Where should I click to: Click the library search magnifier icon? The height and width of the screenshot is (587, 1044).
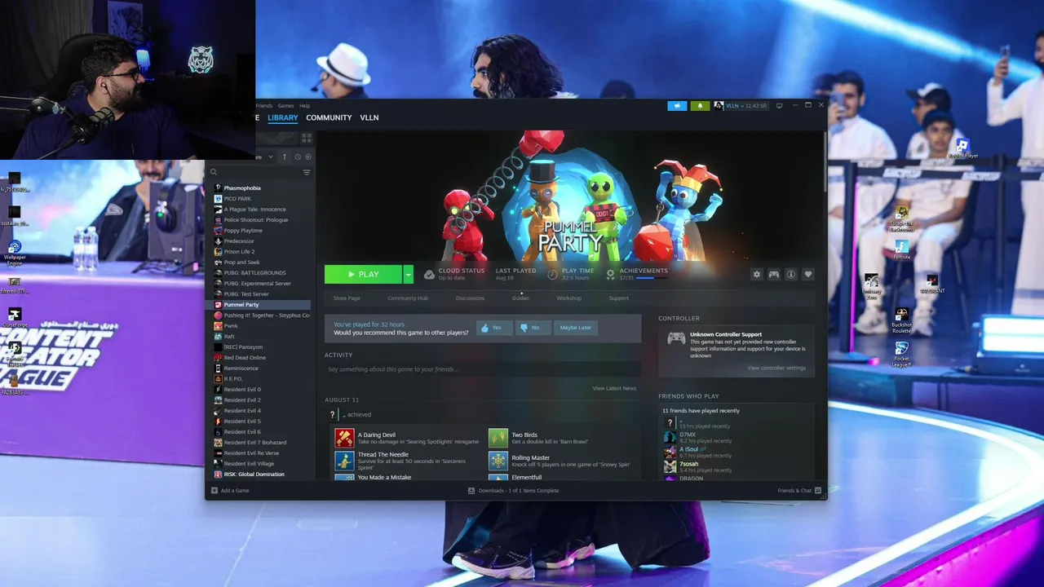tap(214, 172)
